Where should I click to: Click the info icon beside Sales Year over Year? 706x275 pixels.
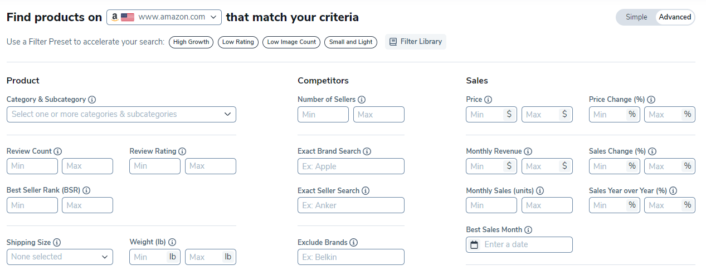coord(673,190)
